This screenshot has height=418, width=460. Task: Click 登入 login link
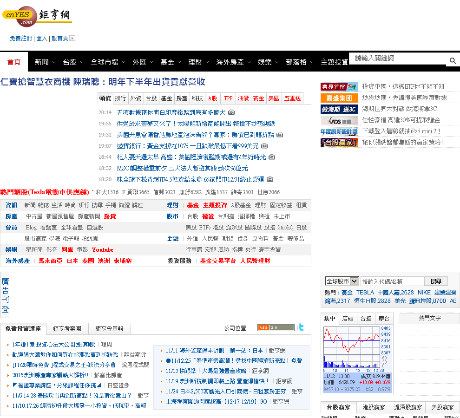42,38
